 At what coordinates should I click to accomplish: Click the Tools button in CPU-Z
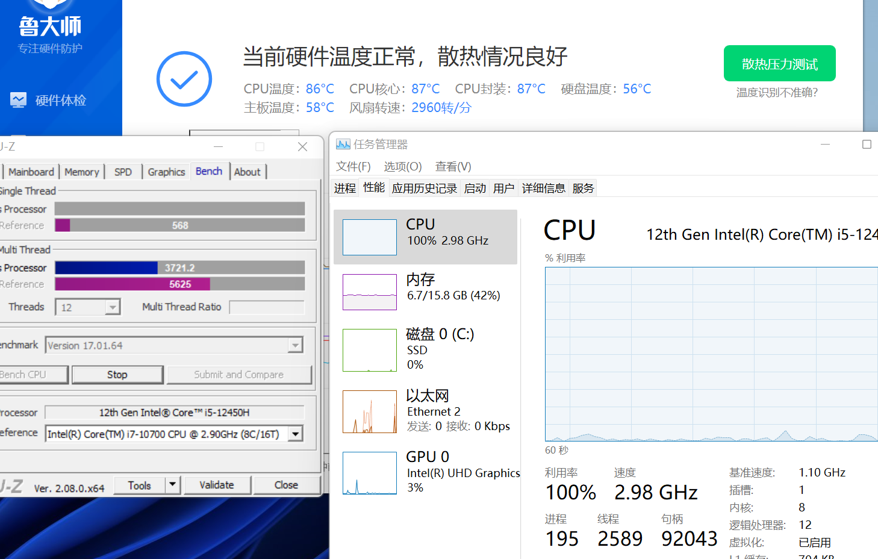139,486
